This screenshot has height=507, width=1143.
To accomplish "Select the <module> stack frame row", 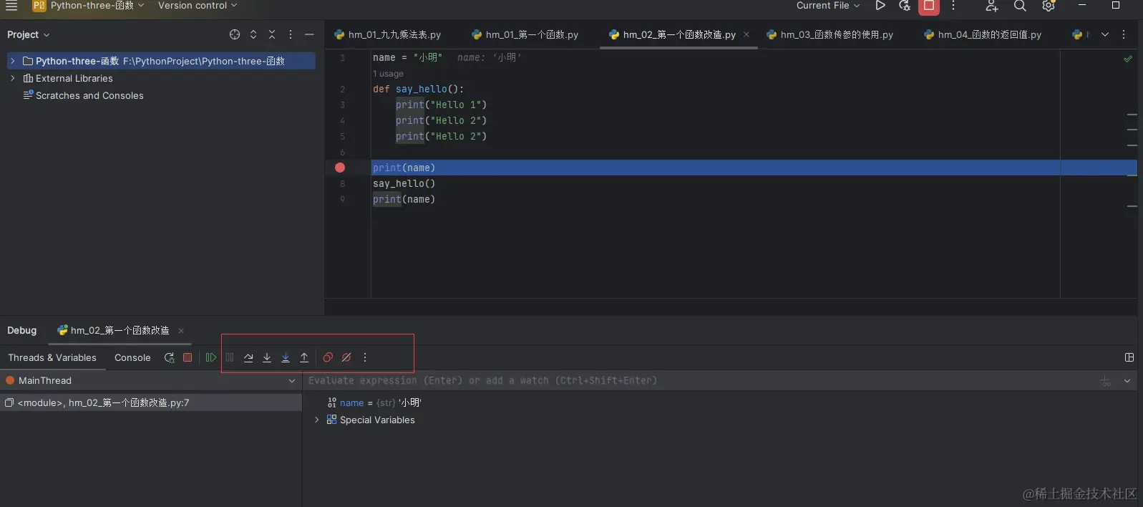I will tap(151, 402).
